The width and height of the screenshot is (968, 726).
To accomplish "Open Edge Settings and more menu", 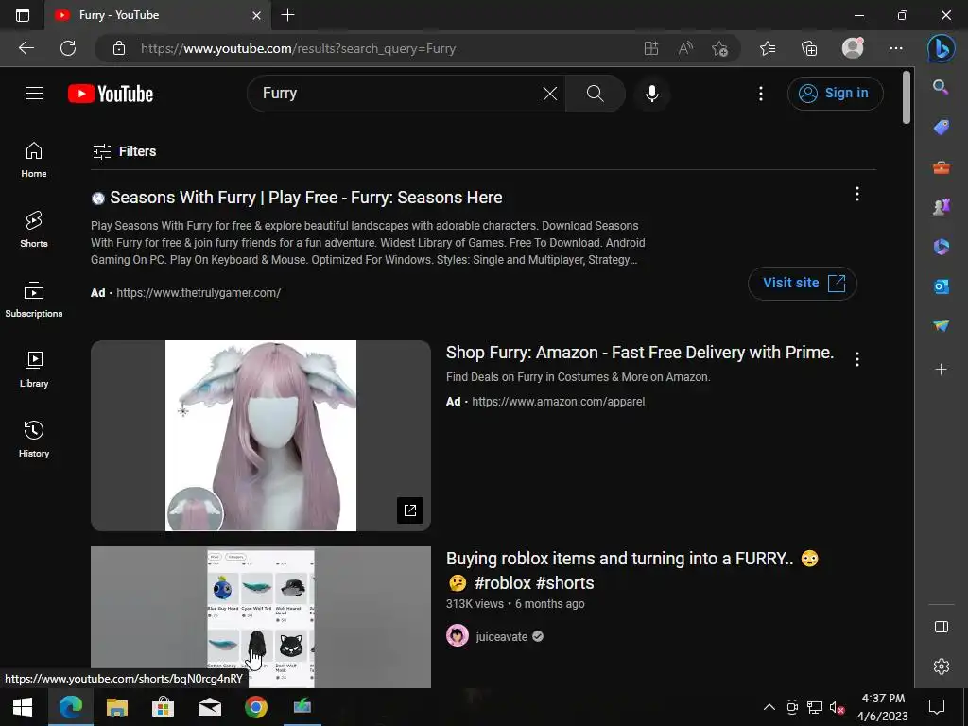I will (x=896, y=48).
